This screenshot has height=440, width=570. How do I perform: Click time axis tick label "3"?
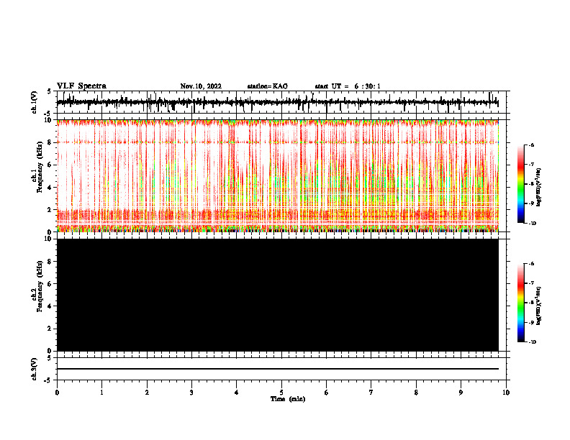click(191, 393)
